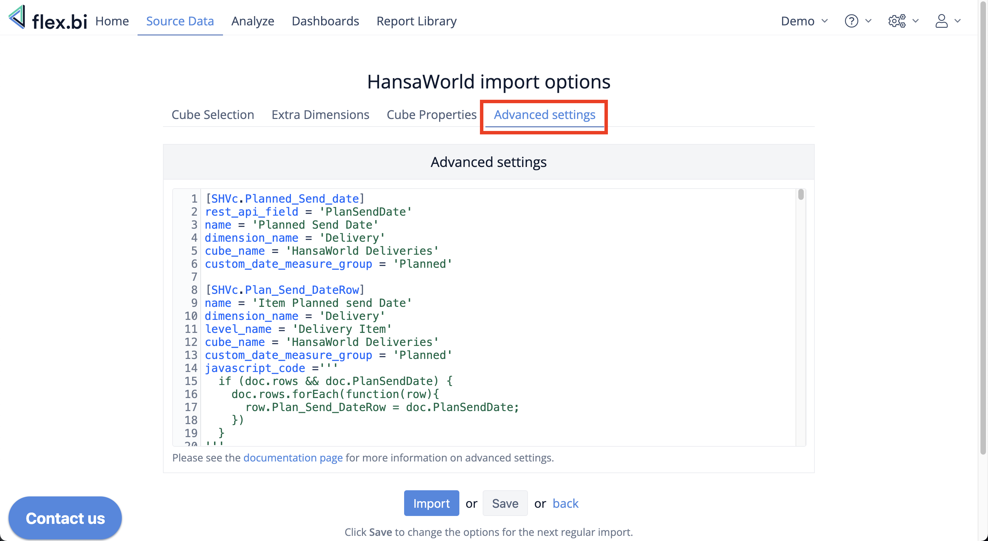The image size is (988, 541).
Task: Switch to the Extra Dimensions tab
Action: point(320,115)
